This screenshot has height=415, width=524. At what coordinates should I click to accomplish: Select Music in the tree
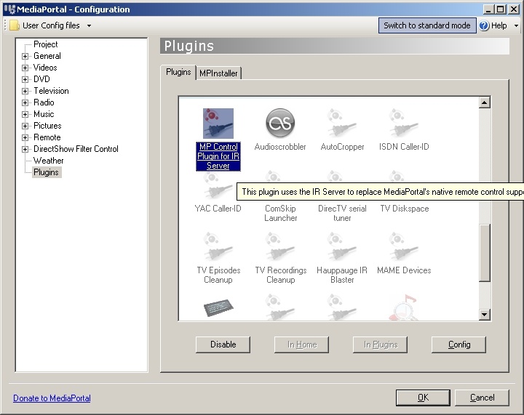(x=44, y=114)
